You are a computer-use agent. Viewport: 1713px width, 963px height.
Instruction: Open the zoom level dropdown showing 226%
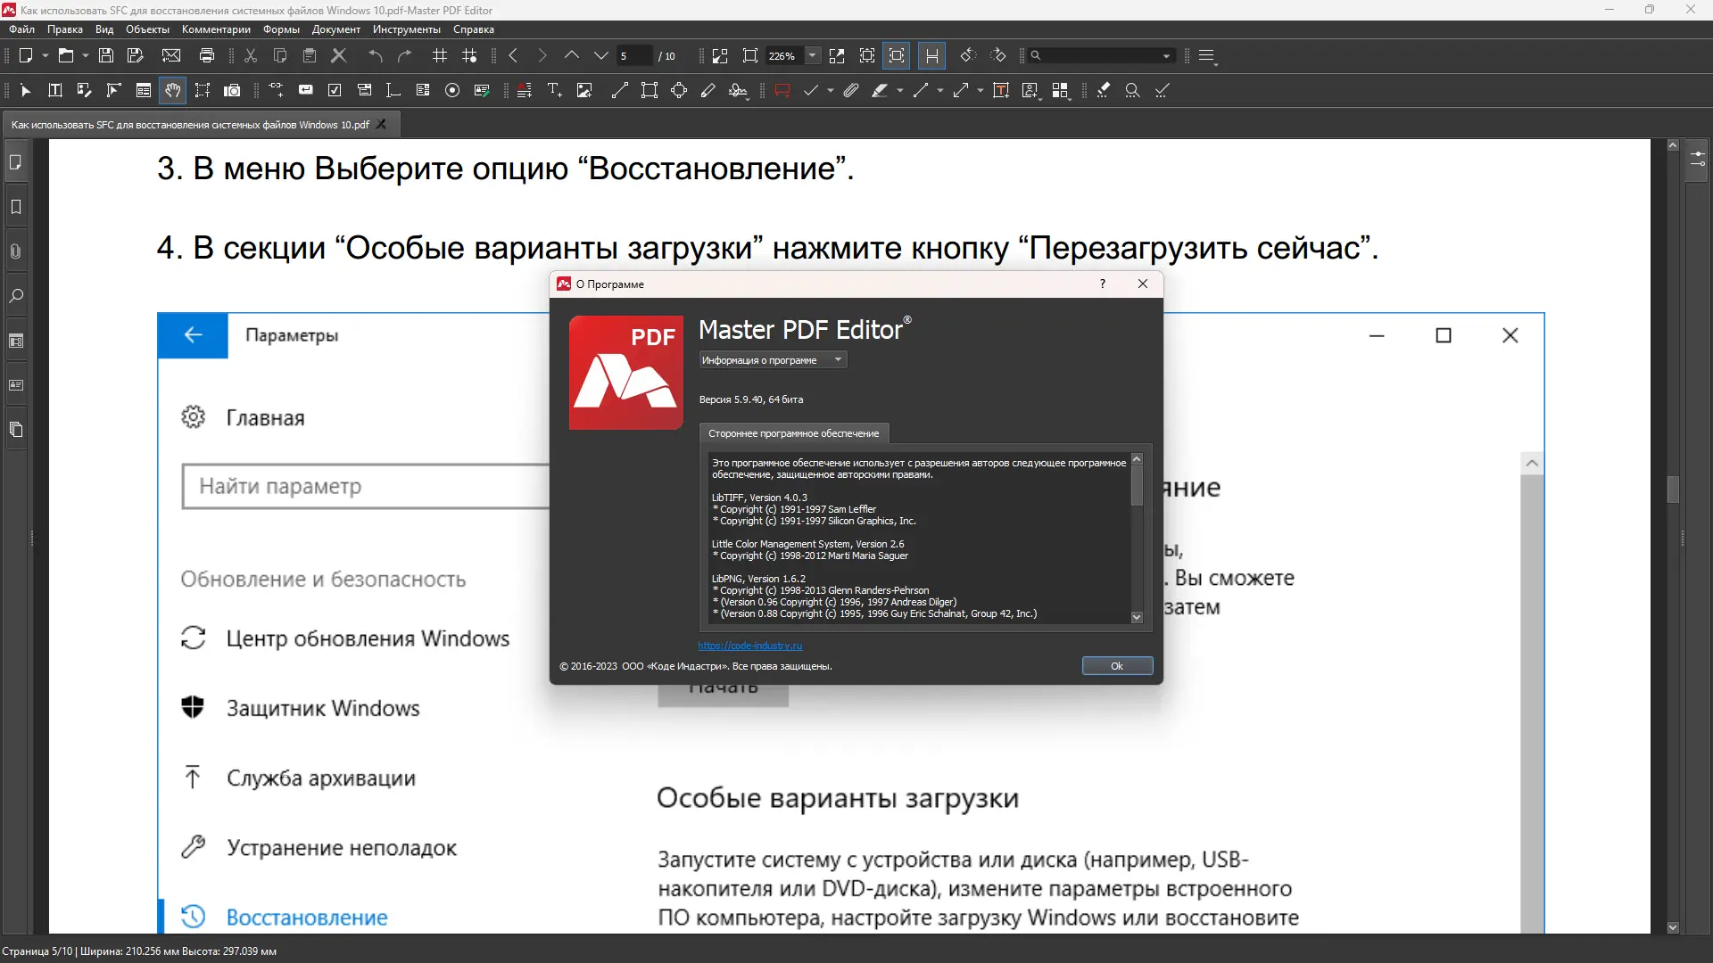[811, 55]
